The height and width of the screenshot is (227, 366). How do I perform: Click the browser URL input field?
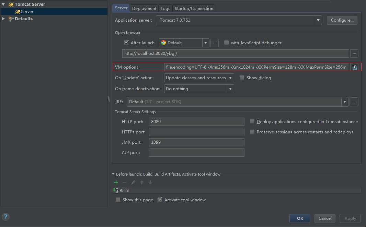pos(236,53)
